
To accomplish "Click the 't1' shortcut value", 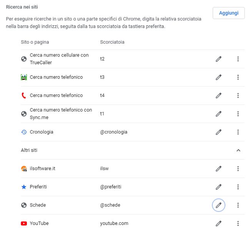I will coord(102,114).
